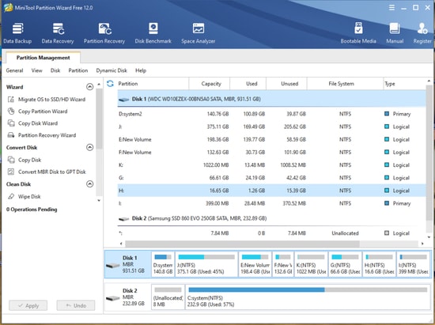This screenshot has height=325, width=435.
Task: Open Space Analyzer
Action: pyautogui.click(x=198, y=33)
